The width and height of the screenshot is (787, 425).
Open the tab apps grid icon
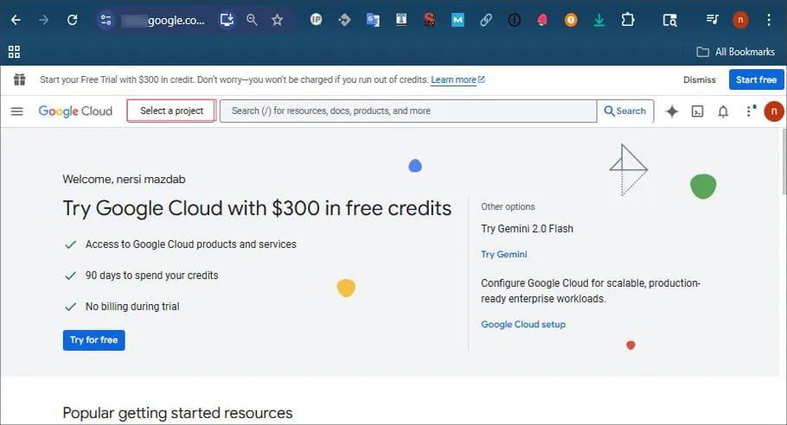14,52
